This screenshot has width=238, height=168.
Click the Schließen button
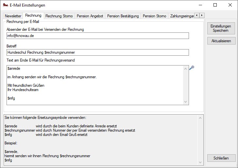click(x=221, y=158)
